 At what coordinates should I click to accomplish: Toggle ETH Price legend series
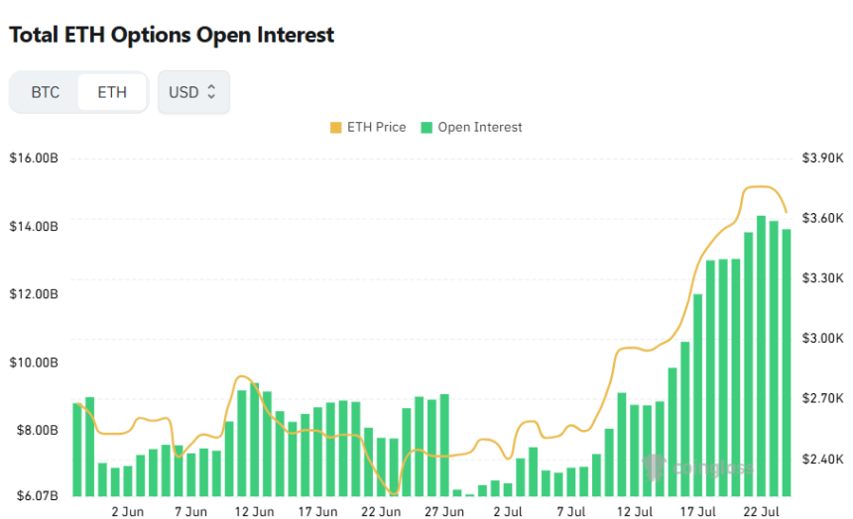[x=368, y=127]
